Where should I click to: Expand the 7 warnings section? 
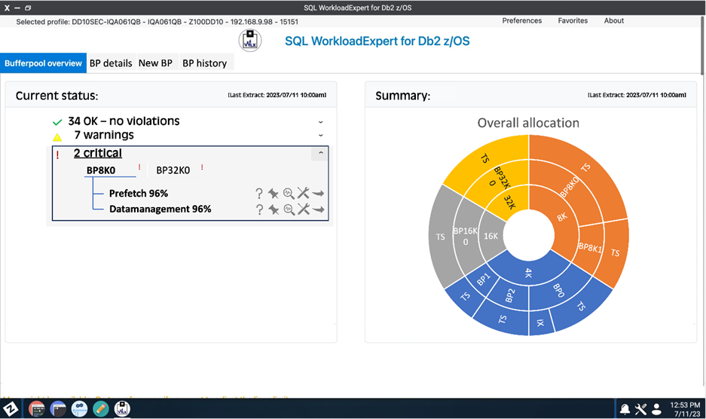point(321,136)
